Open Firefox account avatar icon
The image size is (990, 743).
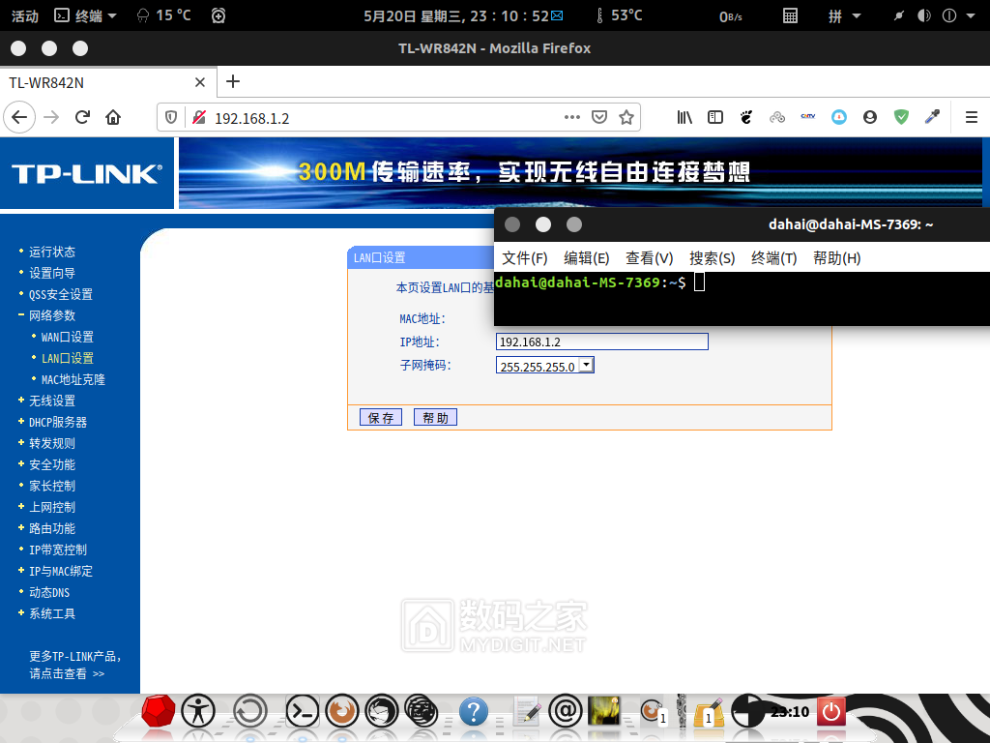coord(870,117)
